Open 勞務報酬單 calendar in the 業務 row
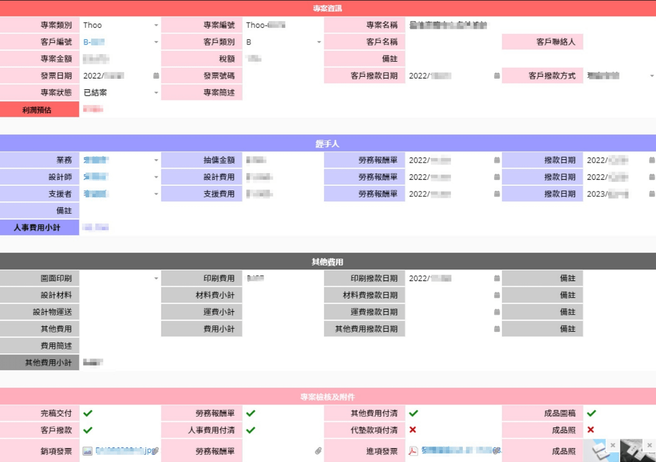Image resolution: width=656 pixels, height=462 pixels. tap(497, 160)
